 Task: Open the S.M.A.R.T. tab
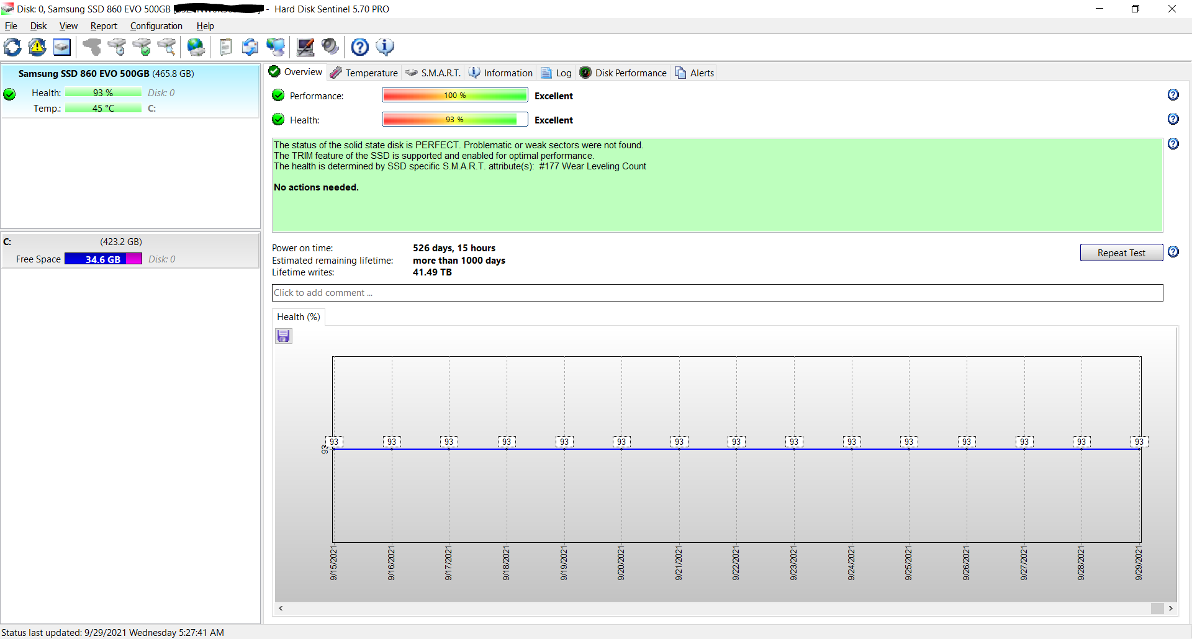433,73
